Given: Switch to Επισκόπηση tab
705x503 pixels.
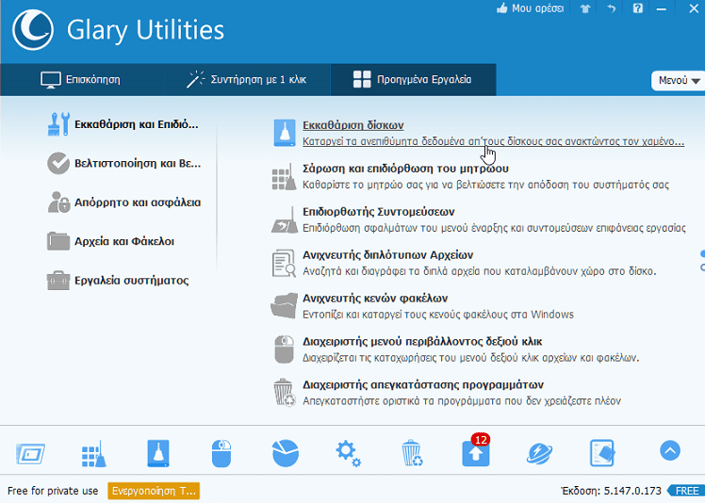Looking at the screenshot, I should click(82, 79).
